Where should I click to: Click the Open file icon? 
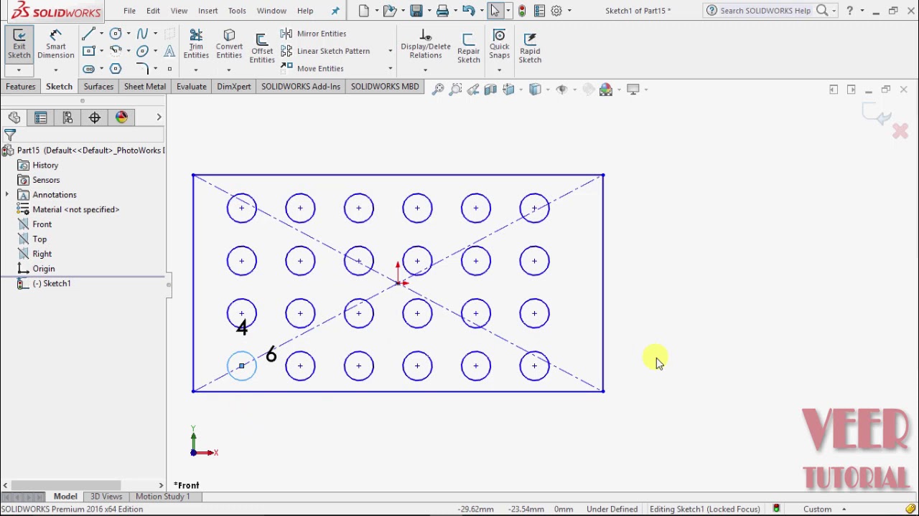pyautogui.click(x=389, y=11)
